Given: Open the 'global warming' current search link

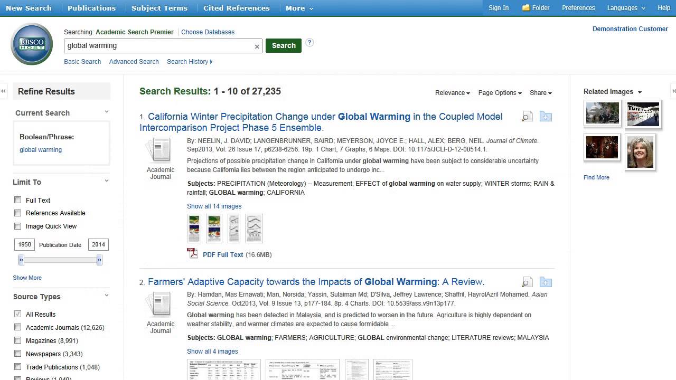Looking at the screenshot, I should pyautogui.click(x=41, y=150).
